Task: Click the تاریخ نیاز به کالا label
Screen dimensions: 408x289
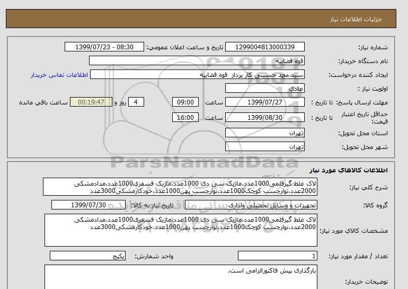Action: tap(152, 205)
